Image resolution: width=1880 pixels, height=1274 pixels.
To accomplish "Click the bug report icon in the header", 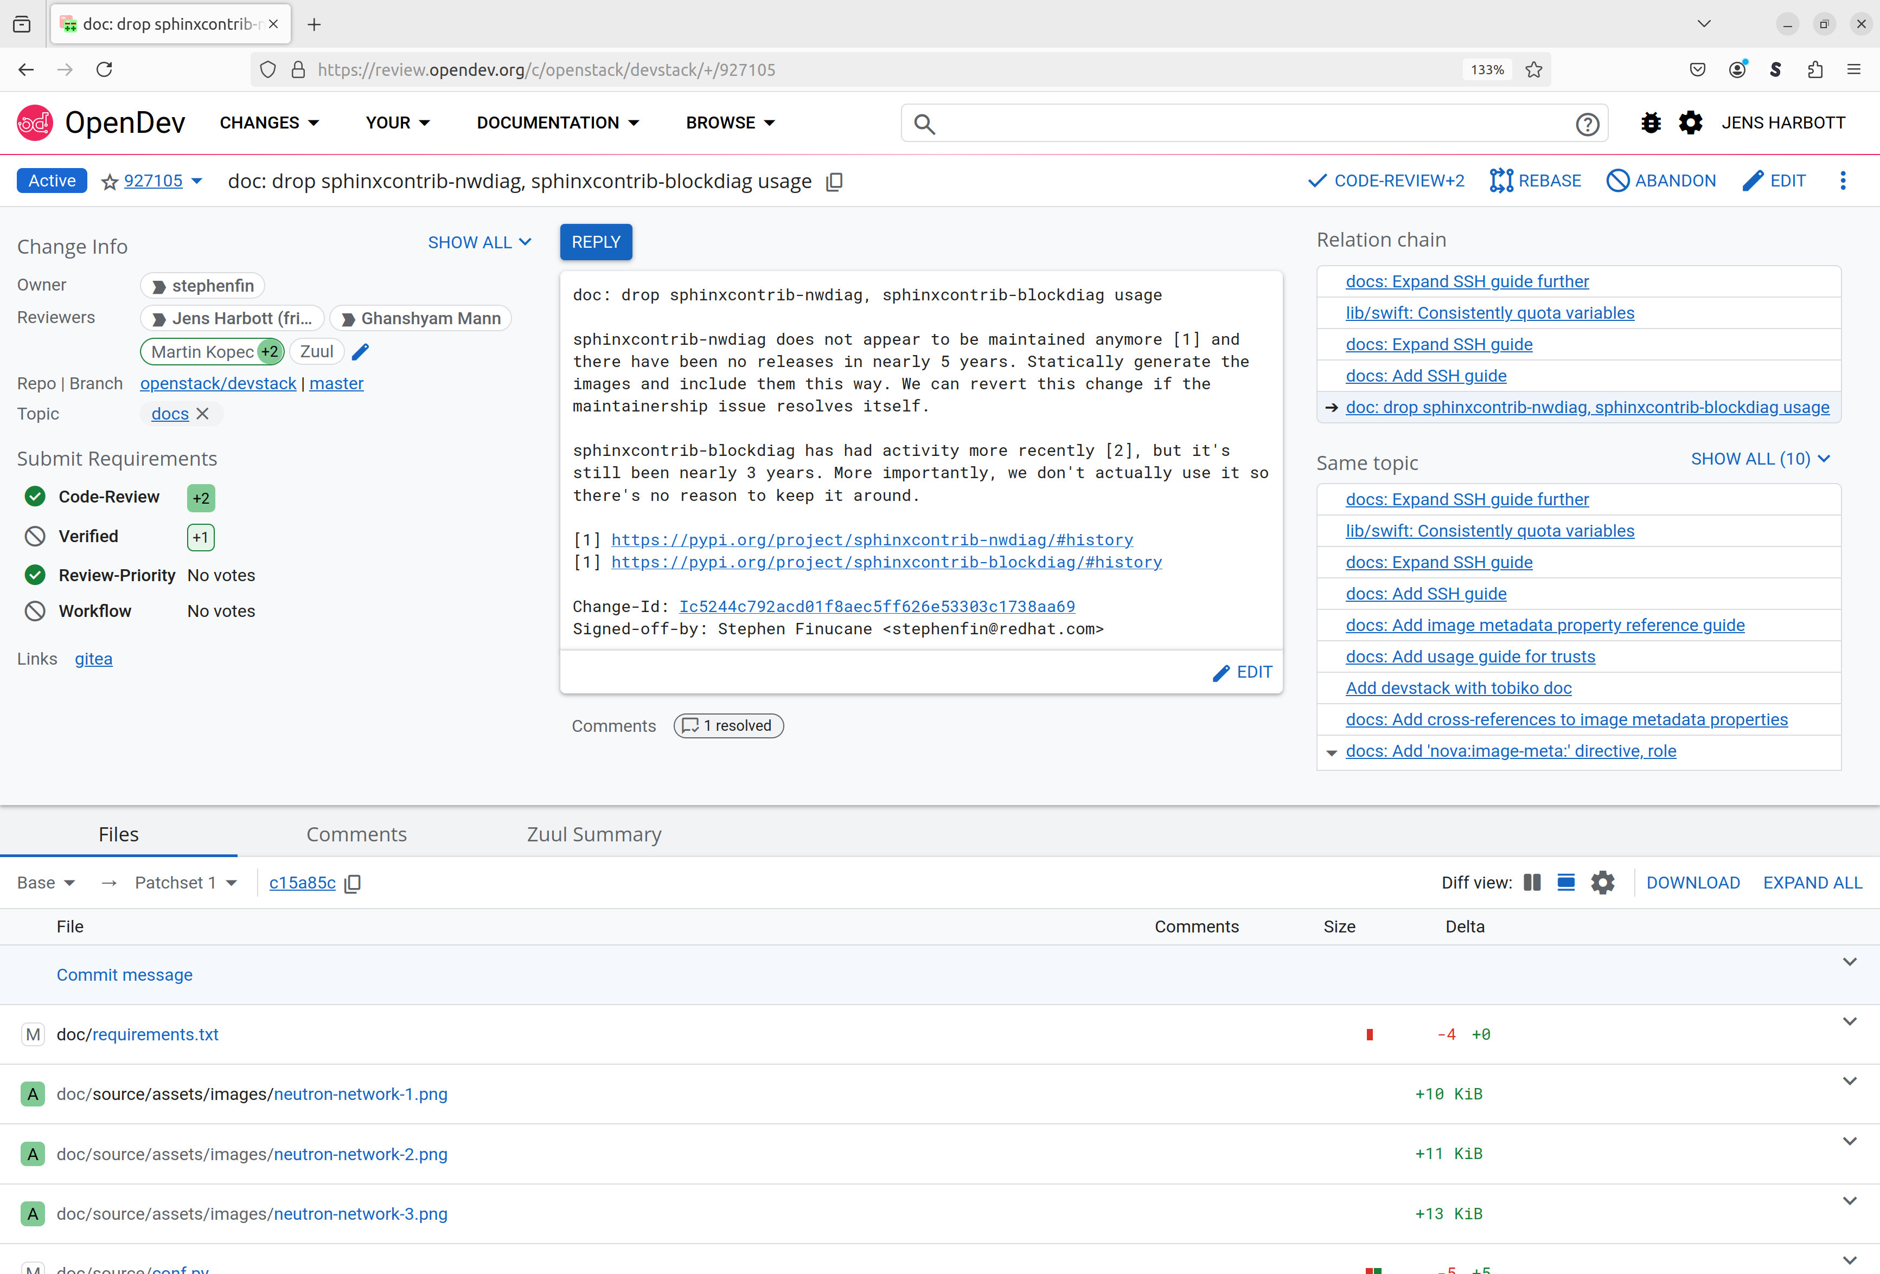I will [1650, 123].
